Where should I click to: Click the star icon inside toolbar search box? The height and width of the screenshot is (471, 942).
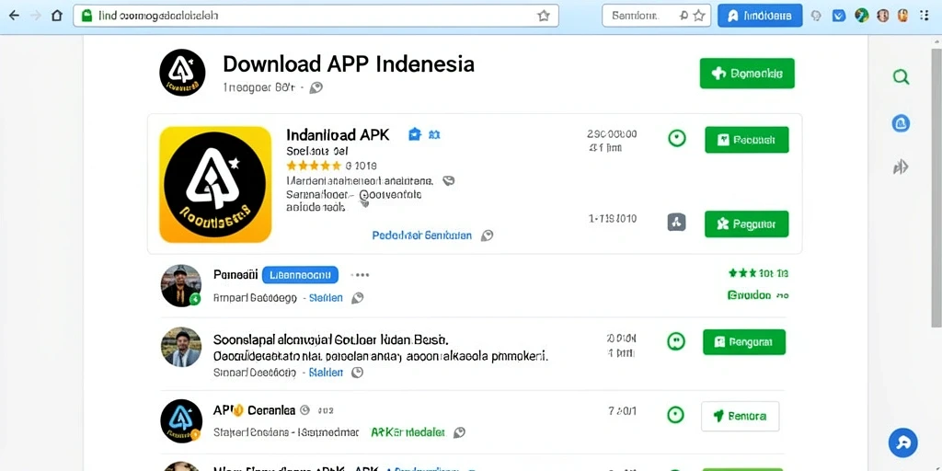pos(699,16)
